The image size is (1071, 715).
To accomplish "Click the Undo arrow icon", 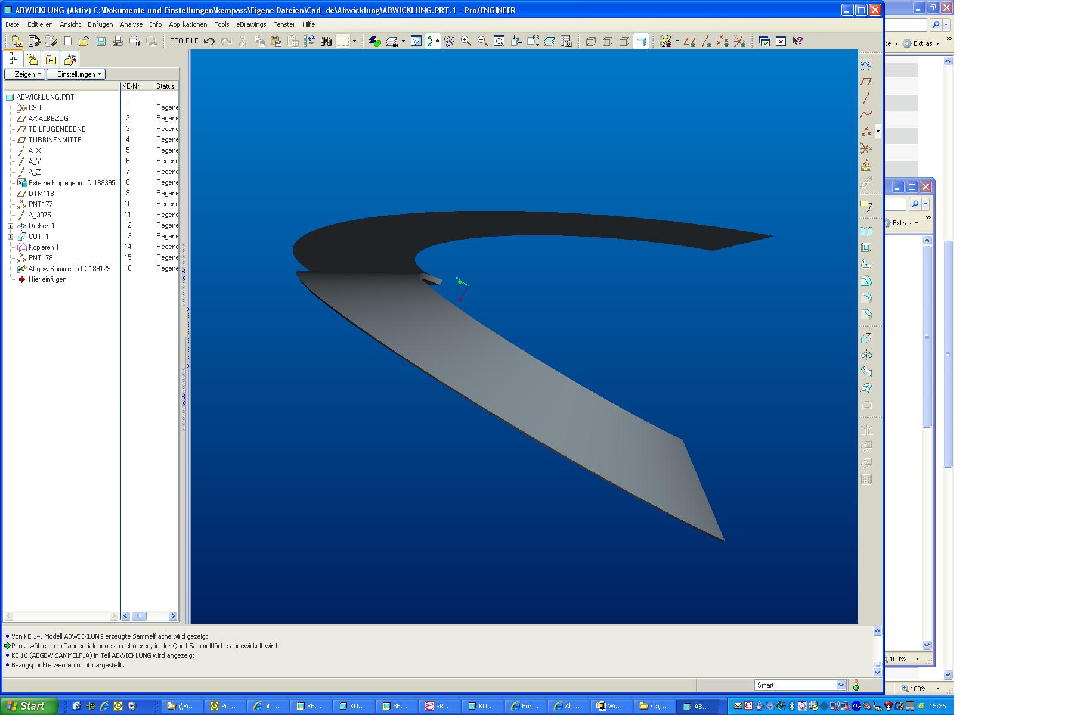I will [x=209, y=41].
